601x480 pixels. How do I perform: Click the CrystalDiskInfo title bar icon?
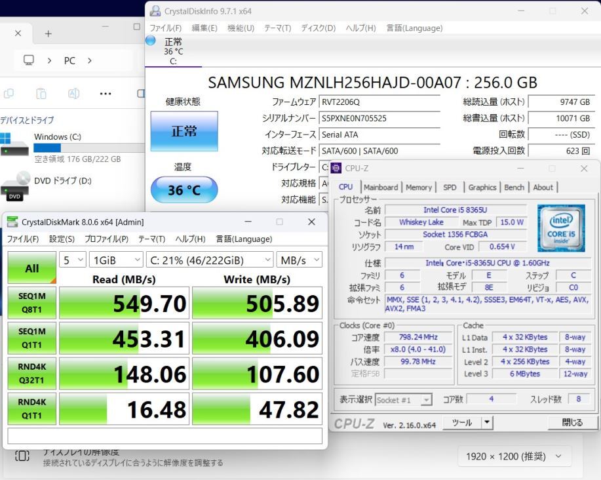tap(154, 11)
